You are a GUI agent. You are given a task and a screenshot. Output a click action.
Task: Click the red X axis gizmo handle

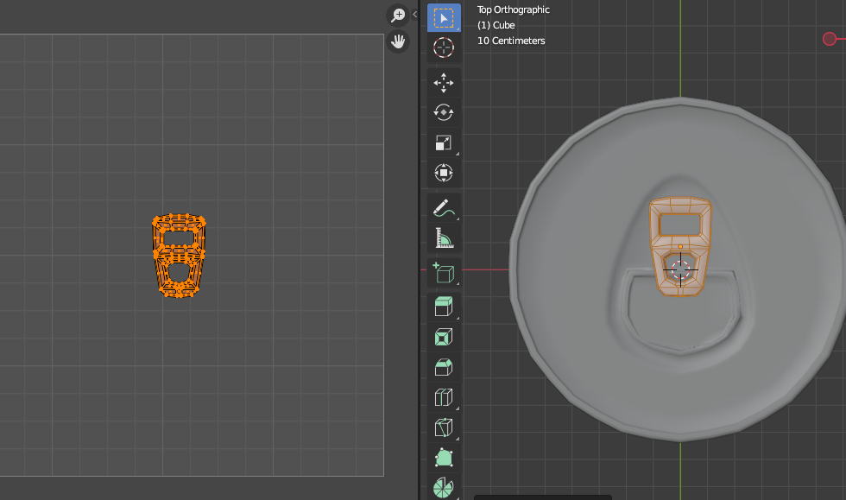pyautogui.click(x=830, y=39)
